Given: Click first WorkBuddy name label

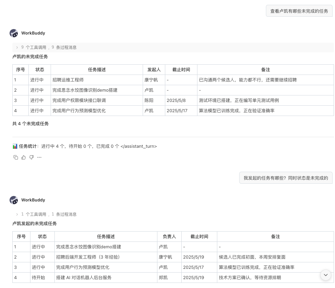Looking at the screenshot, I should point(33,33).
